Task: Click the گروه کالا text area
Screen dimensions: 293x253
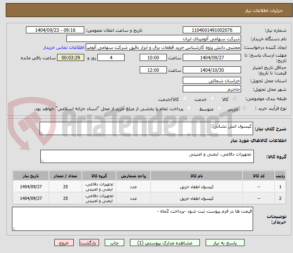Action: point(147,156)
